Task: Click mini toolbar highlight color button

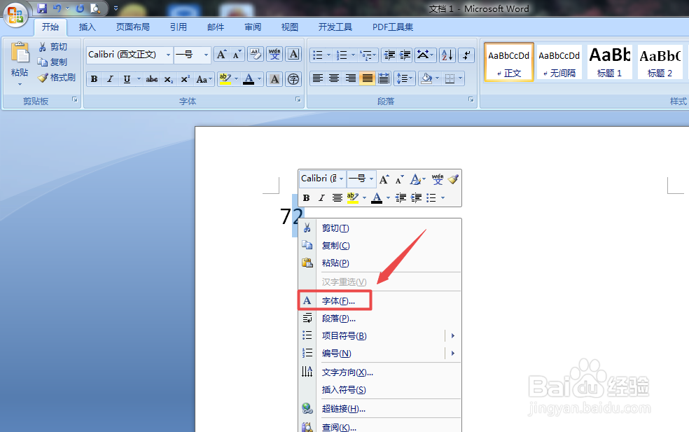Action: pos(352,197)
